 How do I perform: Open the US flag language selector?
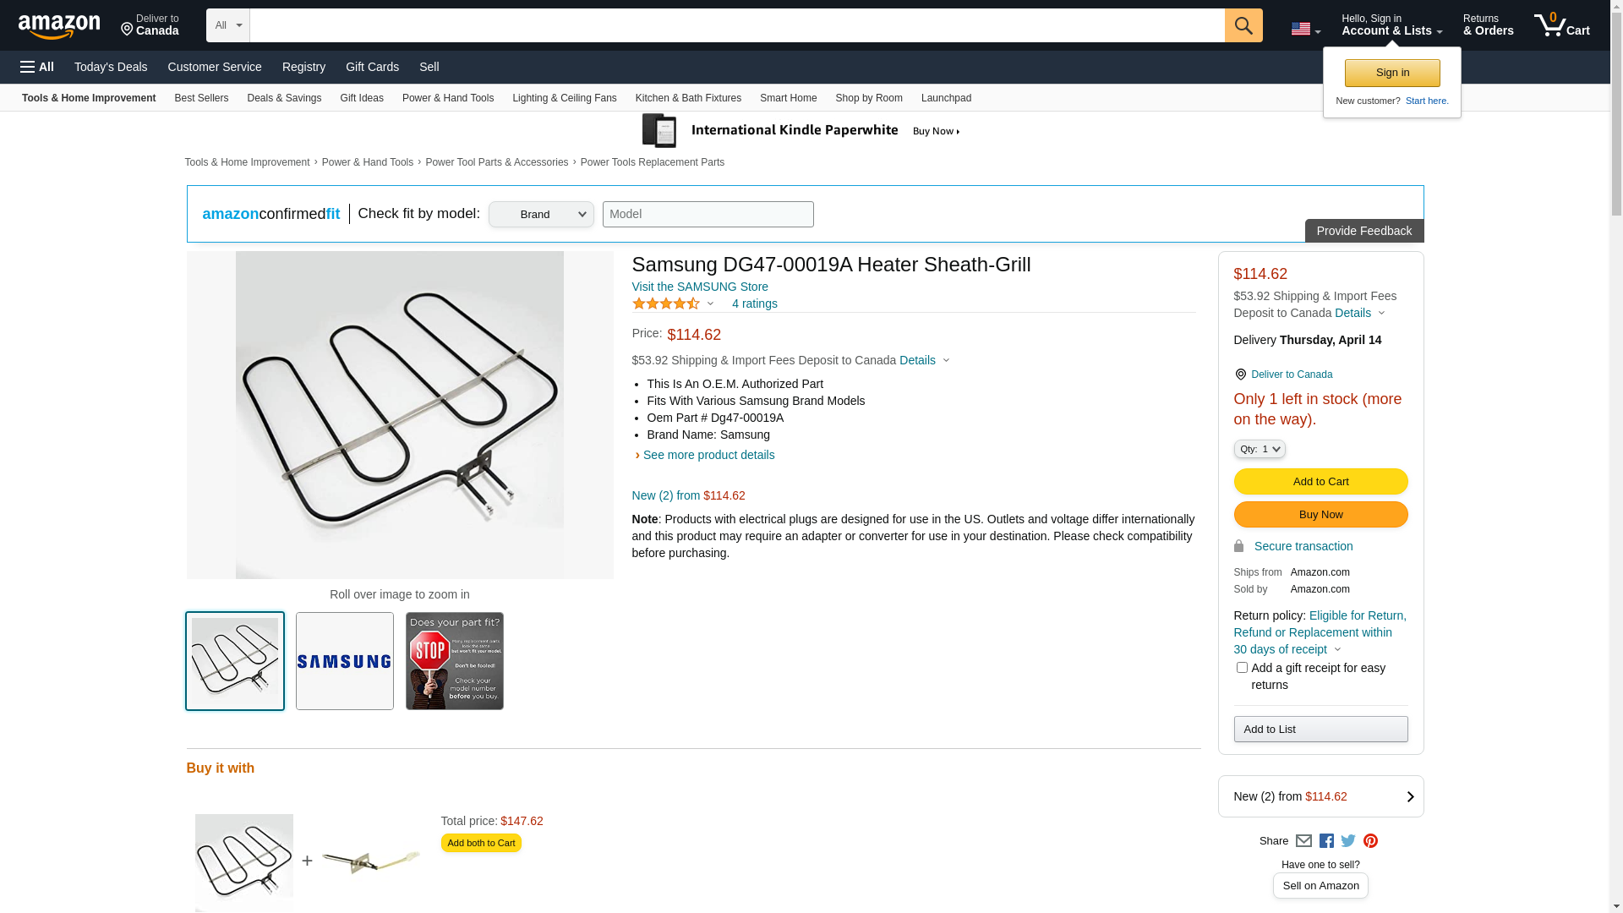tap(1305, 29)
